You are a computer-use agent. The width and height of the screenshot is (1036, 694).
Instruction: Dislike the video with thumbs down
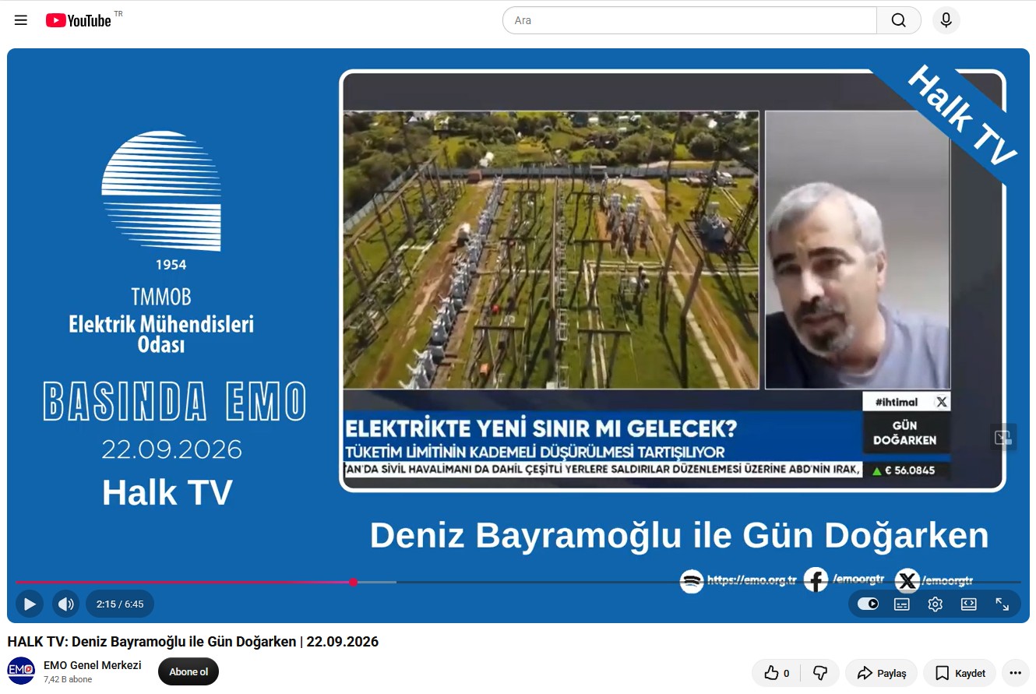point(820,673)
